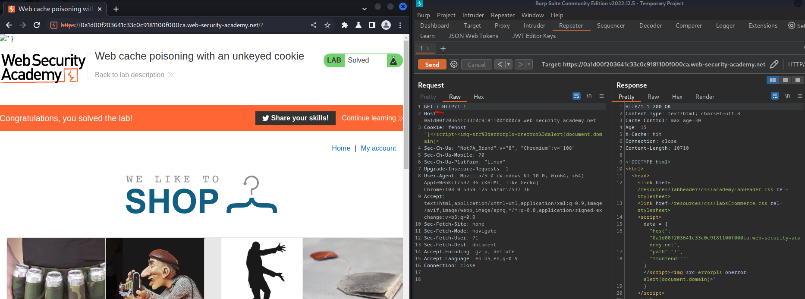Image resolution: width=805 pixels, height=299 pixels.
Task: Switch to the Logger tab
Action: click(x=725, y=25)
